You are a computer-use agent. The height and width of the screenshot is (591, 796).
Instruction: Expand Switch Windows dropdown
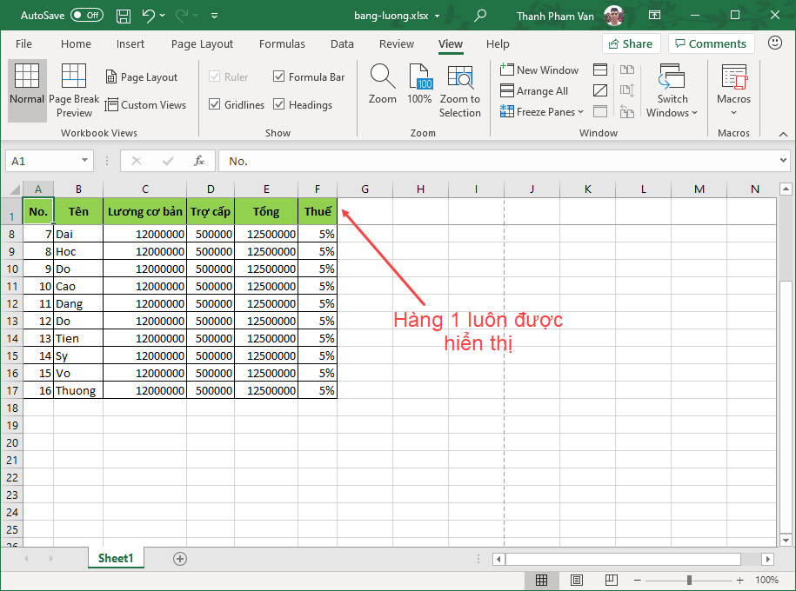[x=694, y=113]
